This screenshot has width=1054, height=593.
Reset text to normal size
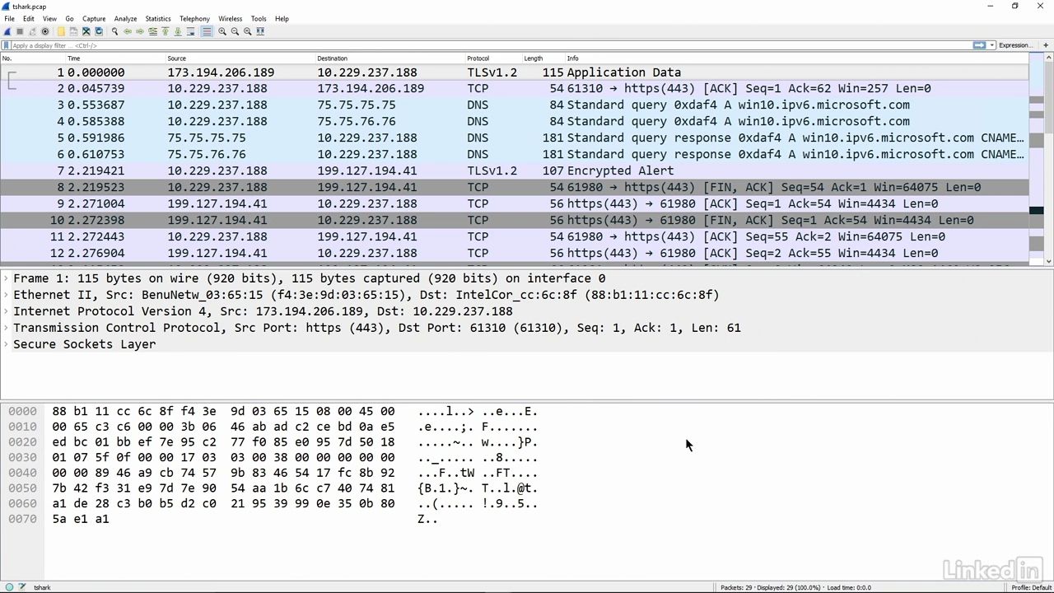coord(247,31)
